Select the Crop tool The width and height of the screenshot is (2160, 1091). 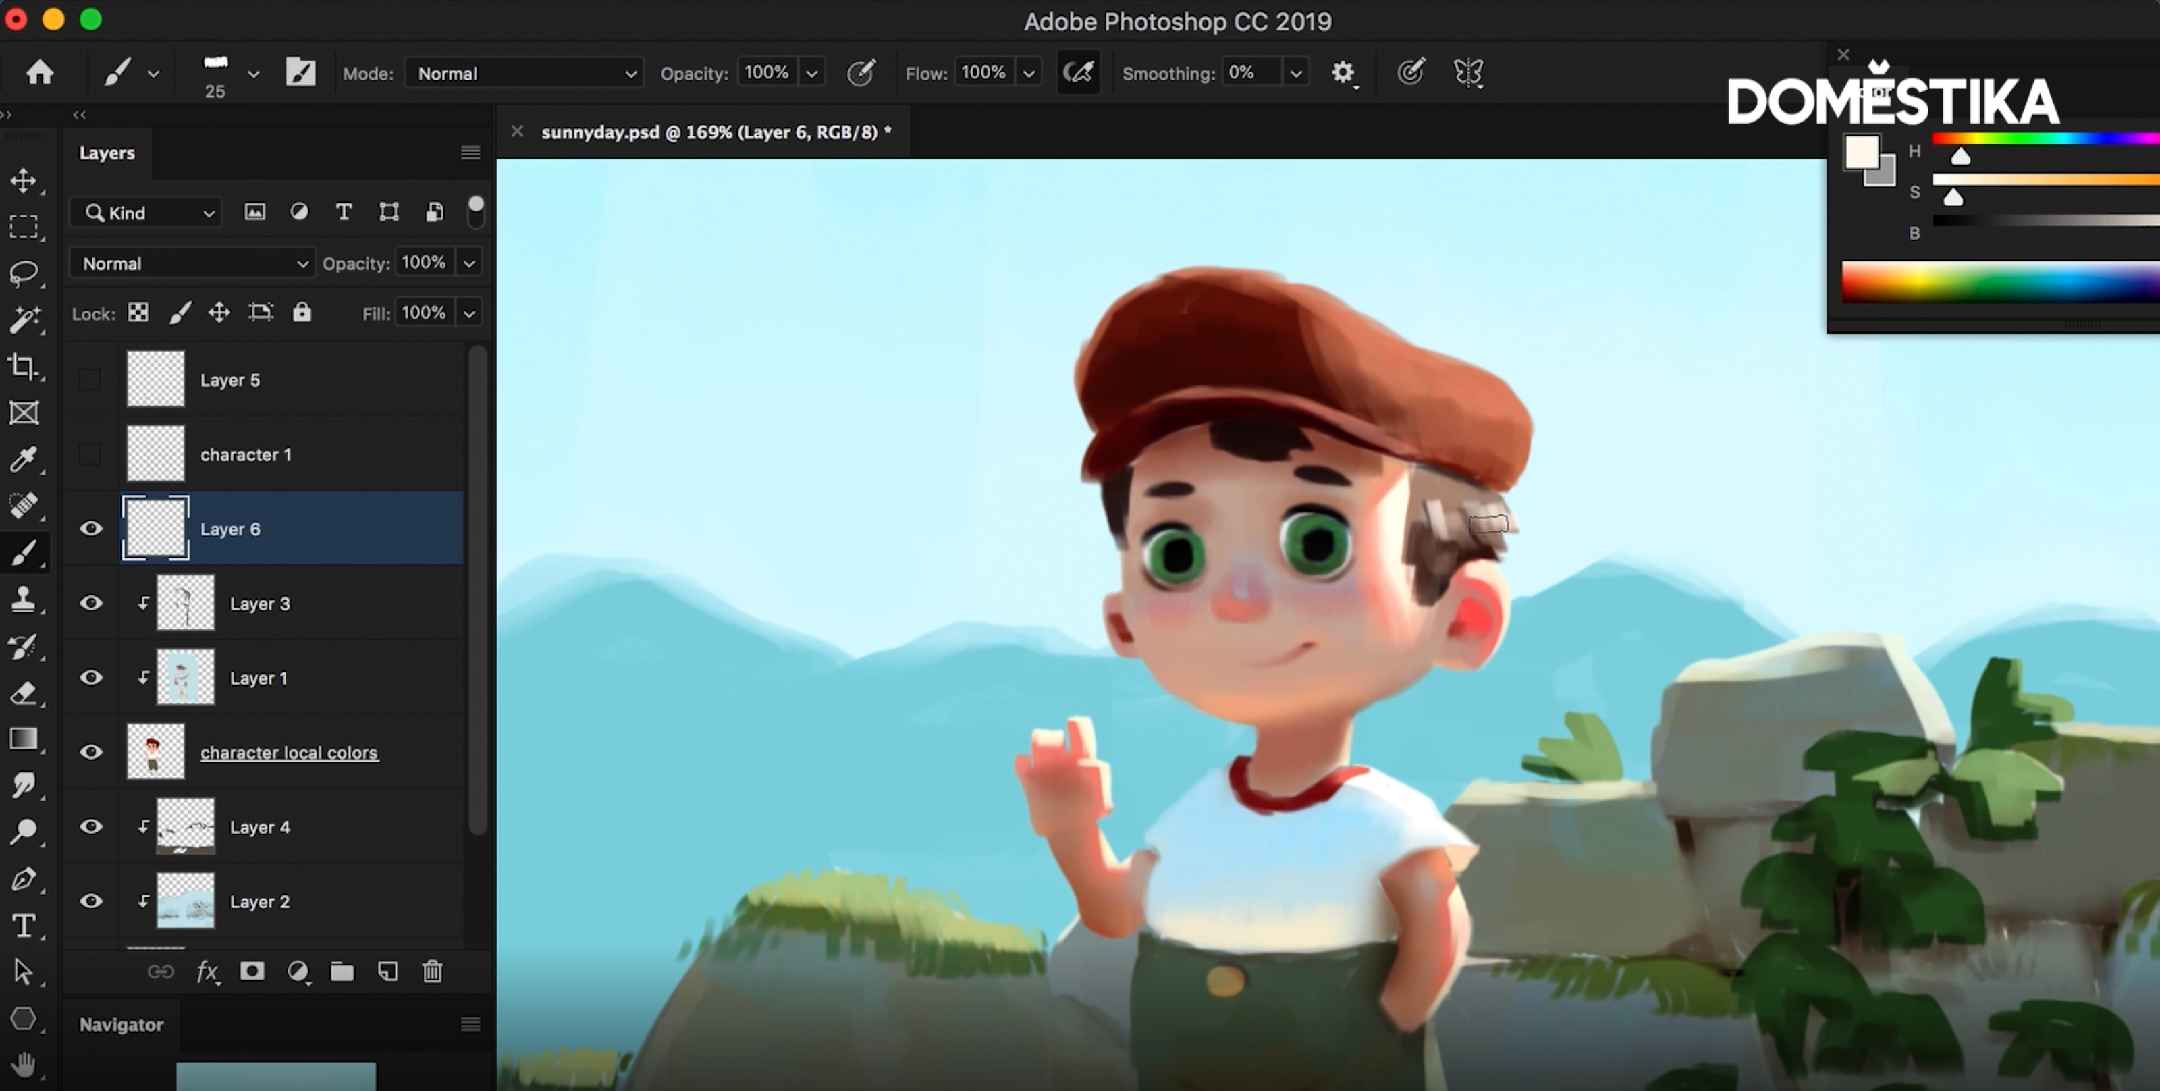[24, 367]
